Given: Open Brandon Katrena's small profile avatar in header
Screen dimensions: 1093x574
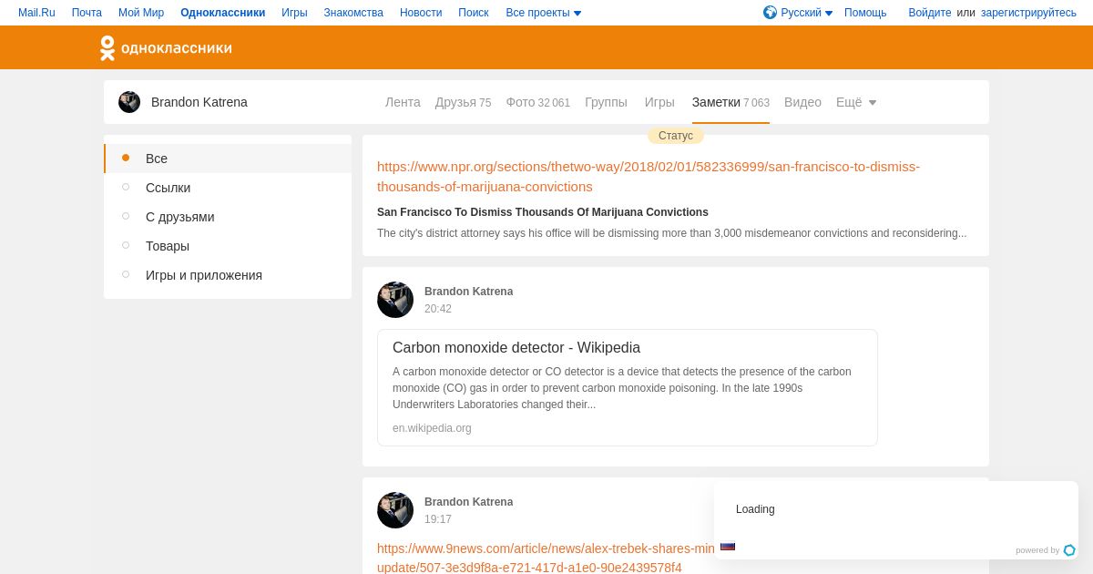Looking at the screenshot, I should tap(129, 102).
